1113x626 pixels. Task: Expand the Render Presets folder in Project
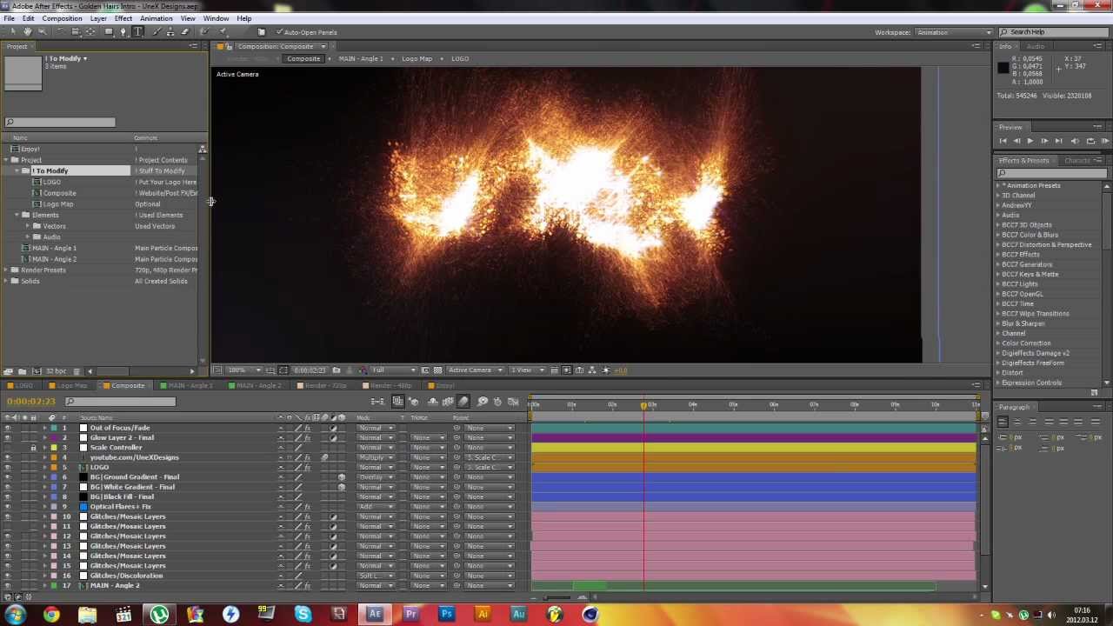[x=5, y=270]
